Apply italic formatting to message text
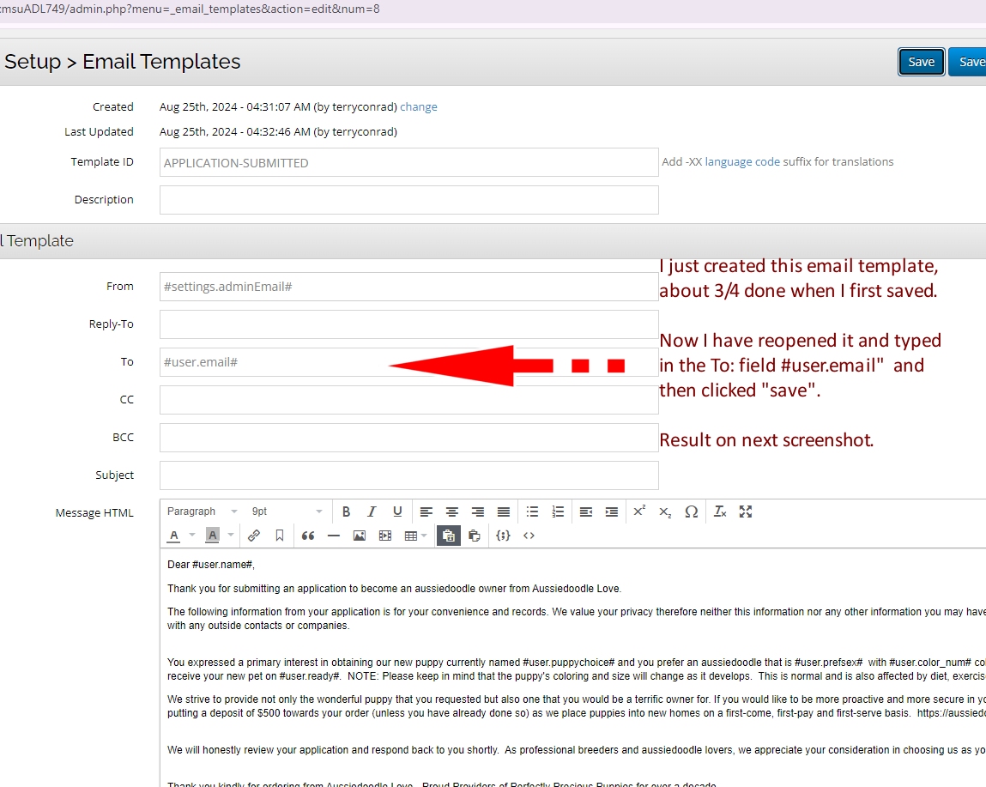This screenshot has height=787, width=986. click(x=372, y=512)
